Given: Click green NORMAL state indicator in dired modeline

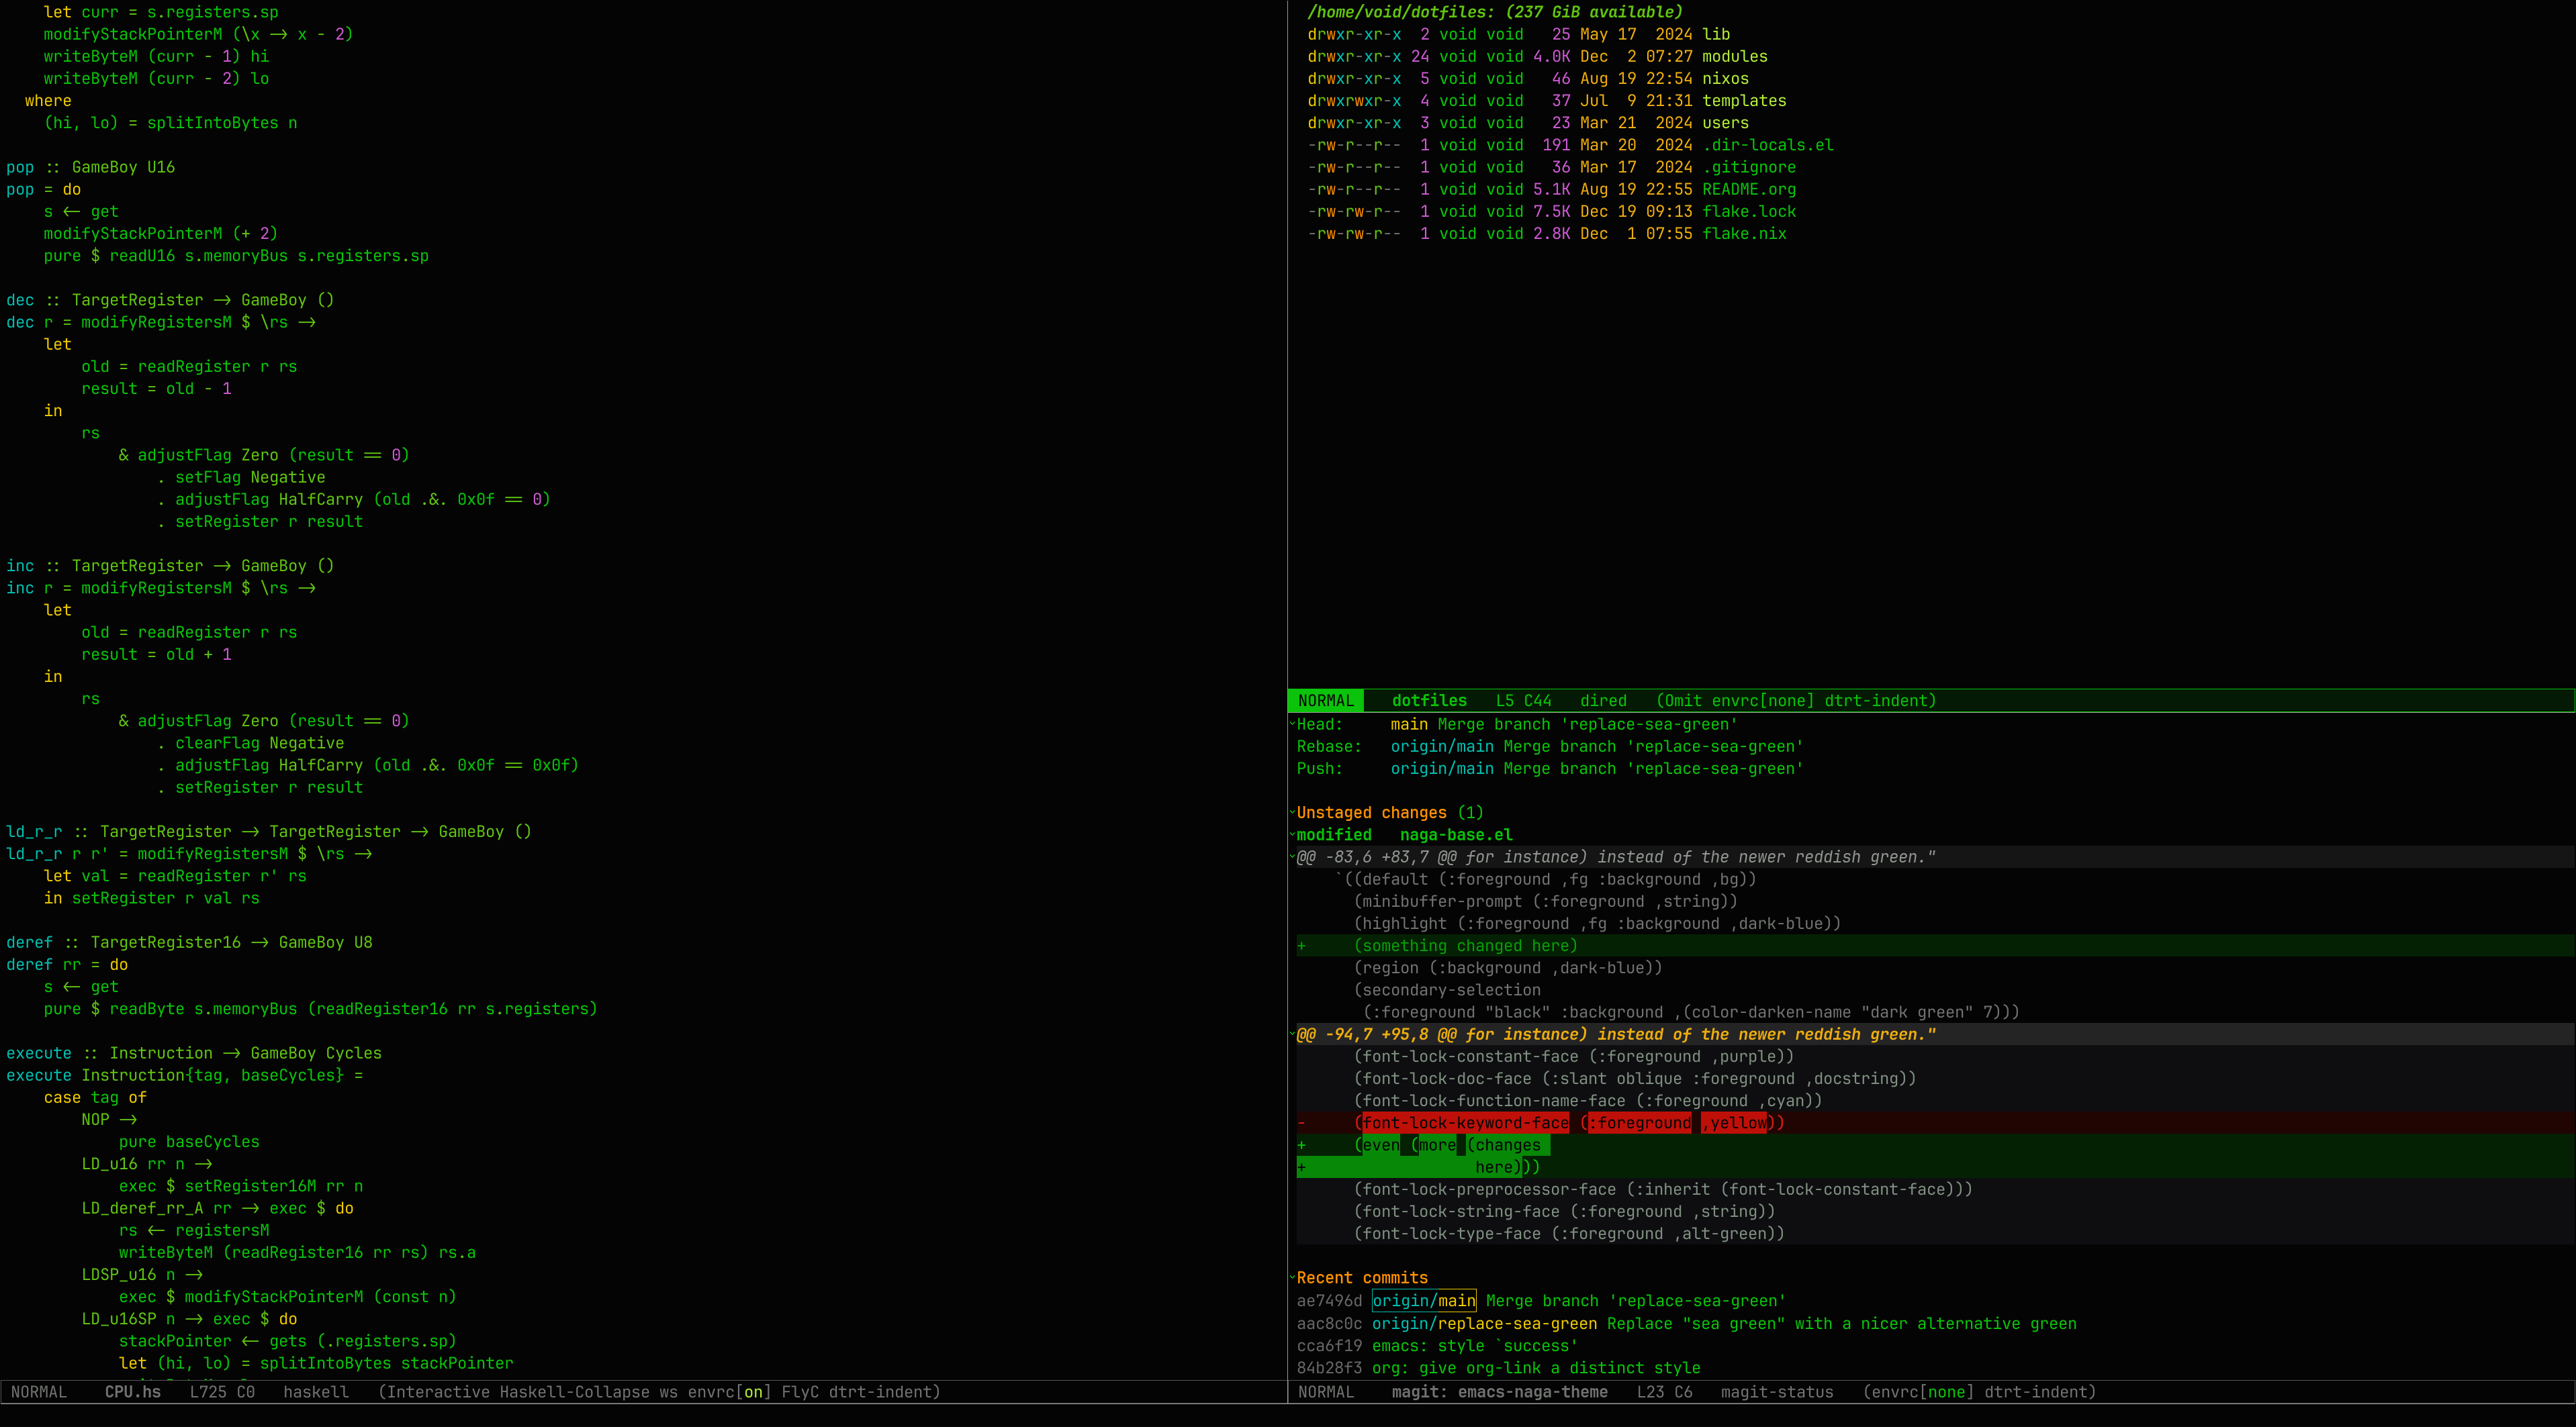Looking at the screenshot, I should 1325,701.
